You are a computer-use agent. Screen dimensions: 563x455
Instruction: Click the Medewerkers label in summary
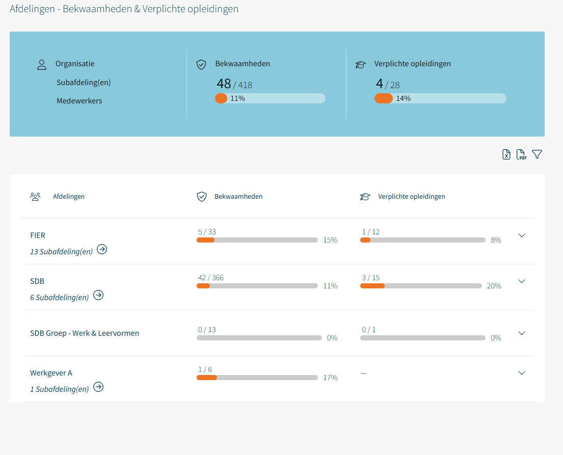point(79,101)
